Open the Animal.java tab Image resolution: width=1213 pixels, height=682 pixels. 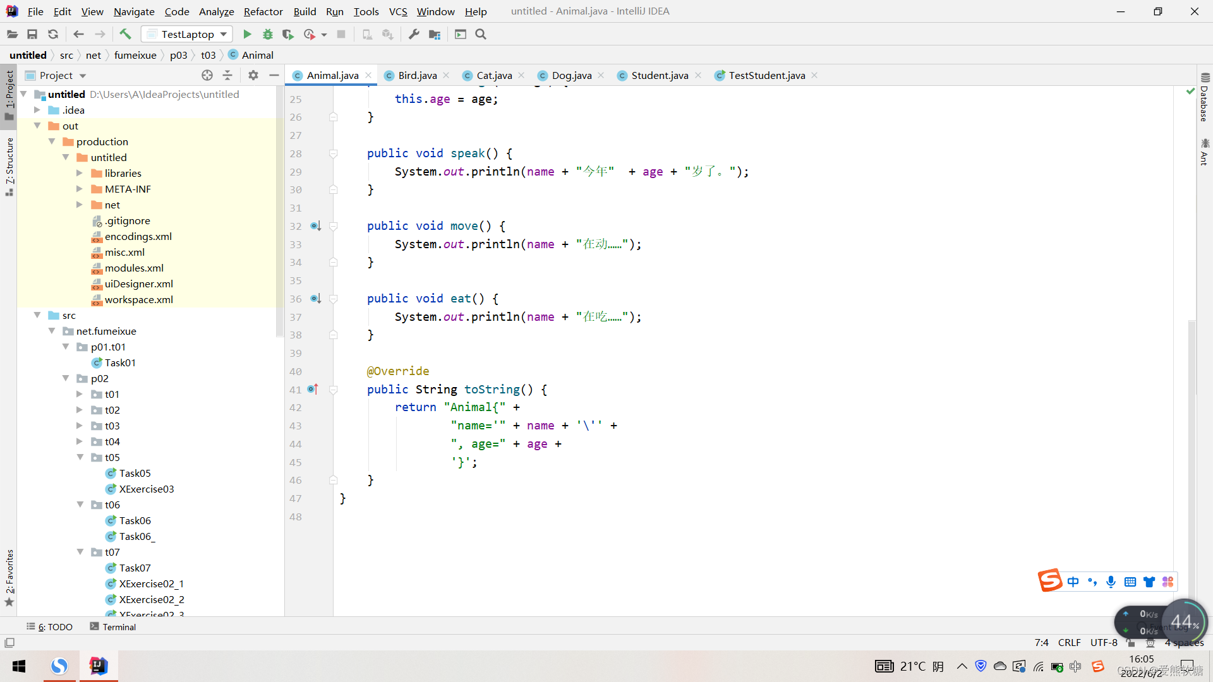point(332,75)
